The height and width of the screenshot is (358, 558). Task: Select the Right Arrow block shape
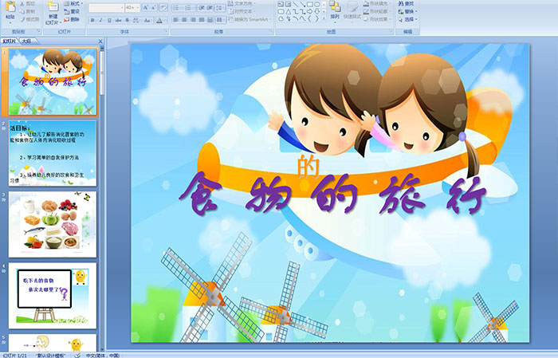pos(309,11)
